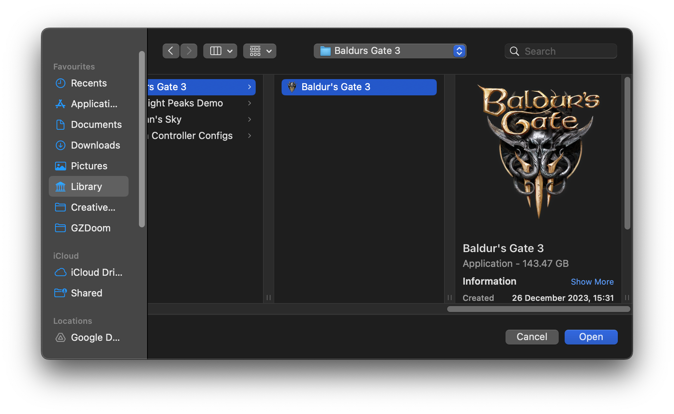This screenshot has width=674, height=414.
Task: Click the Cancel button
Action: click(x=532, y=337)
